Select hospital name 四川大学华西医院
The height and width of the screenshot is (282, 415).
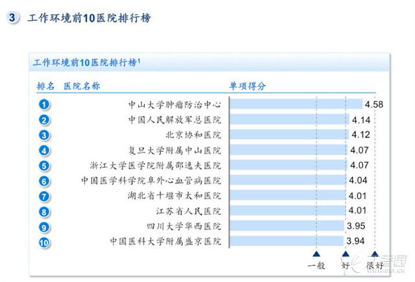tap(184, 226)
